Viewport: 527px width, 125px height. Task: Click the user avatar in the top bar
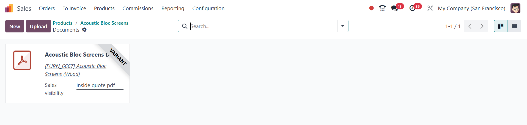pos(515,8)
